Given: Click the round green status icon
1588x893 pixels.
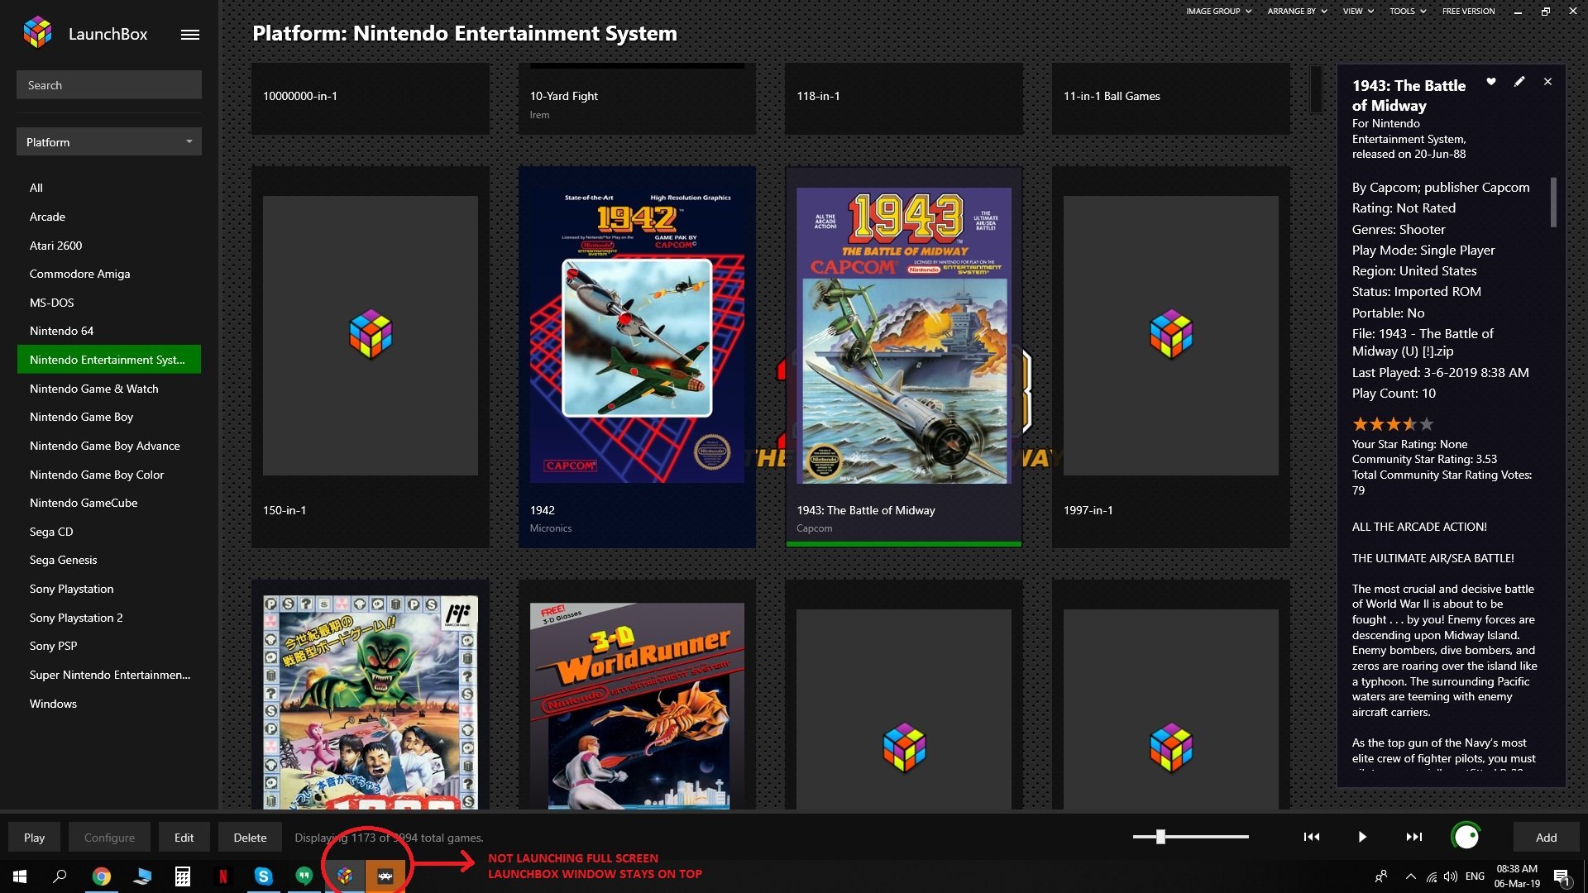Looking at the screenshot, I should coord(1466,837).
